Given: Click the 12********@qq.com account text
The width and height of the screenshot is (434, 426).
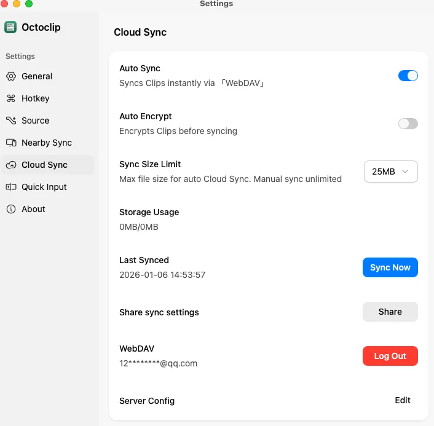Looking at the screenshot, I should (158, 363).
